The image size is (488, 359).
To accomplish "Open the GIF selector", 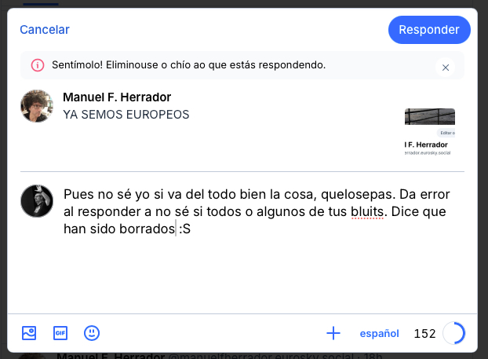I will pyautogui.click(x=60, y=333).
